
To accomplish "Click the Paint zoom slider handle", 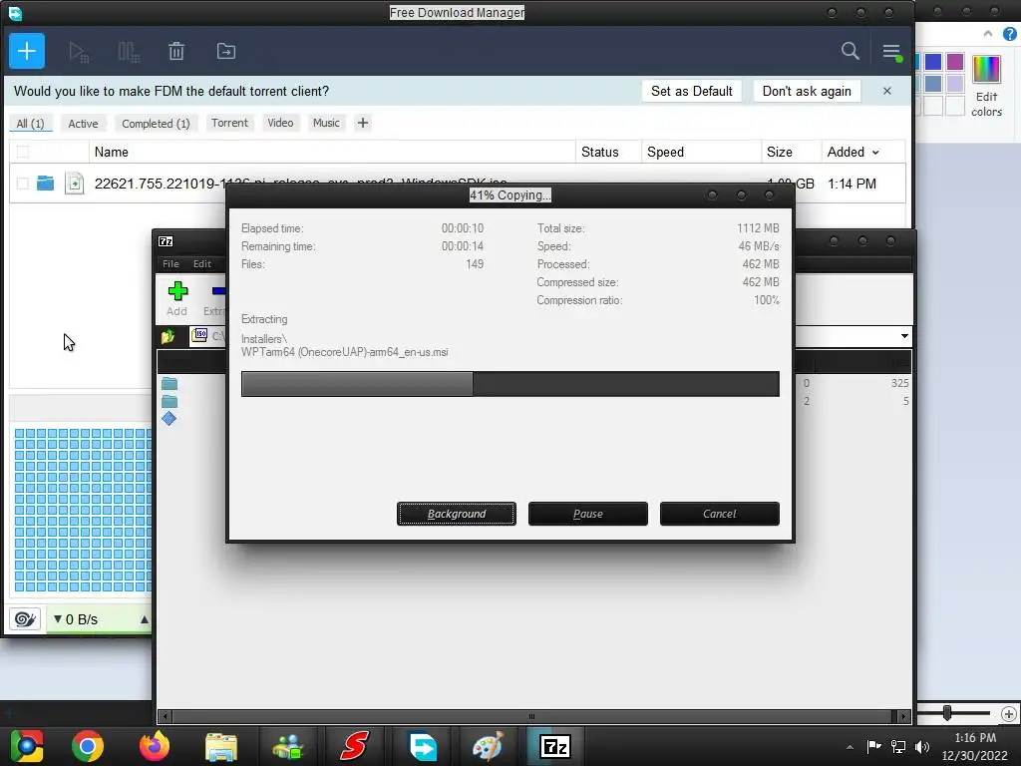I will click(x=947, y=713).
